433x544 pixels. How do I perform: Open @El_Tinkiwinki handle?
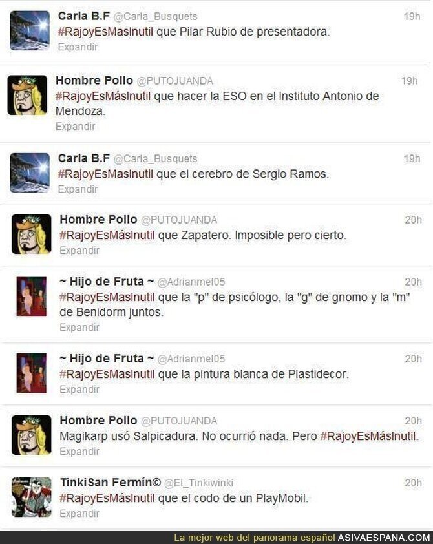tap(198, 483)
